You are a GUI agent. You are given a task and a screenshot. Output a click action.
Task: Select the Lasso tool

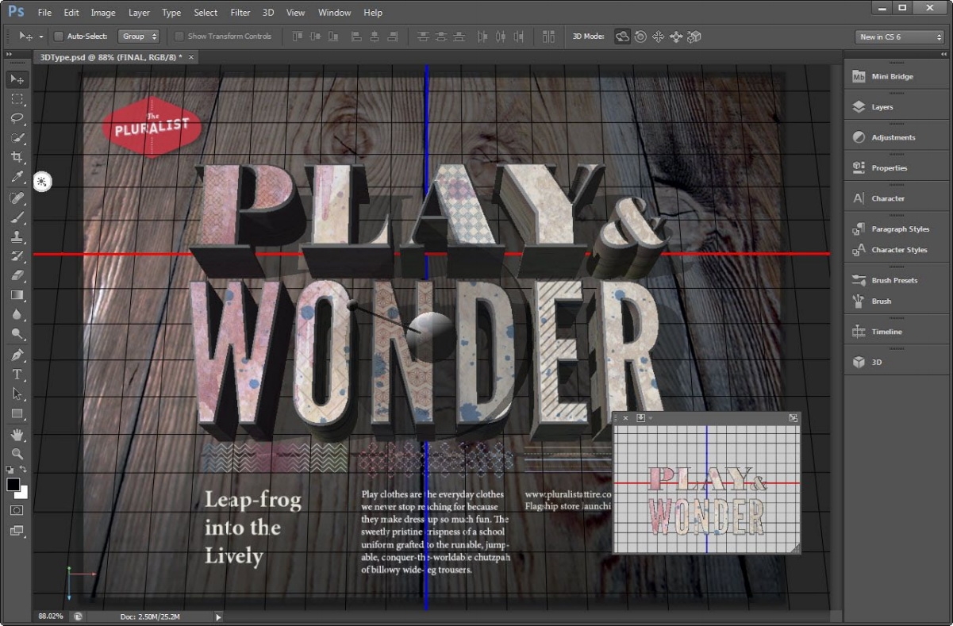(x=17, y=118)
